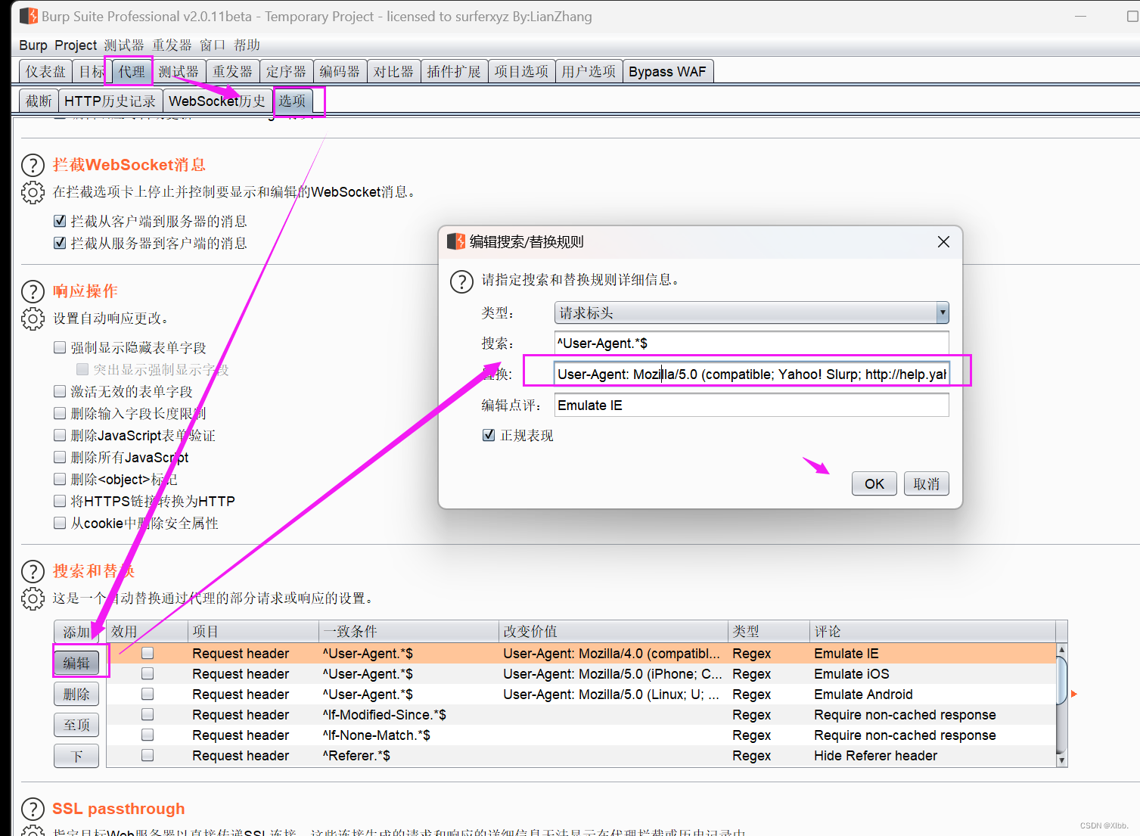Image resolution: width=1140 pixels, height=836 pixels.
Task: Click Burp Suite logo in title bar
Action: click(29, 16)
